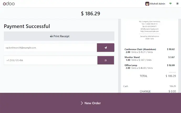Click the Conference Chair (Aluminium) receipt line
This screenshot has height=113, width=181.
[140, 49]
